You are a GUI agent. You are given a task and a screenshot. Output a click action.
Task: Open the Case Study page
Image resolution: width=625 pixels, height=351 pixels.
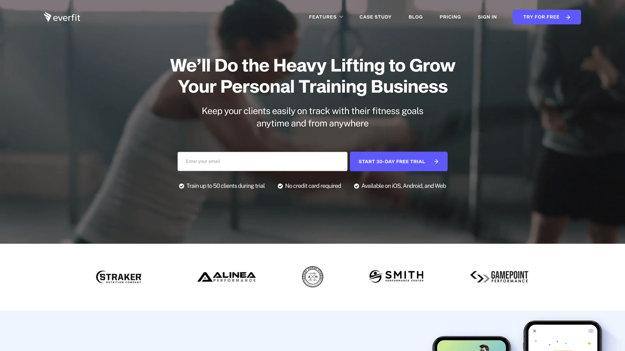375,17
